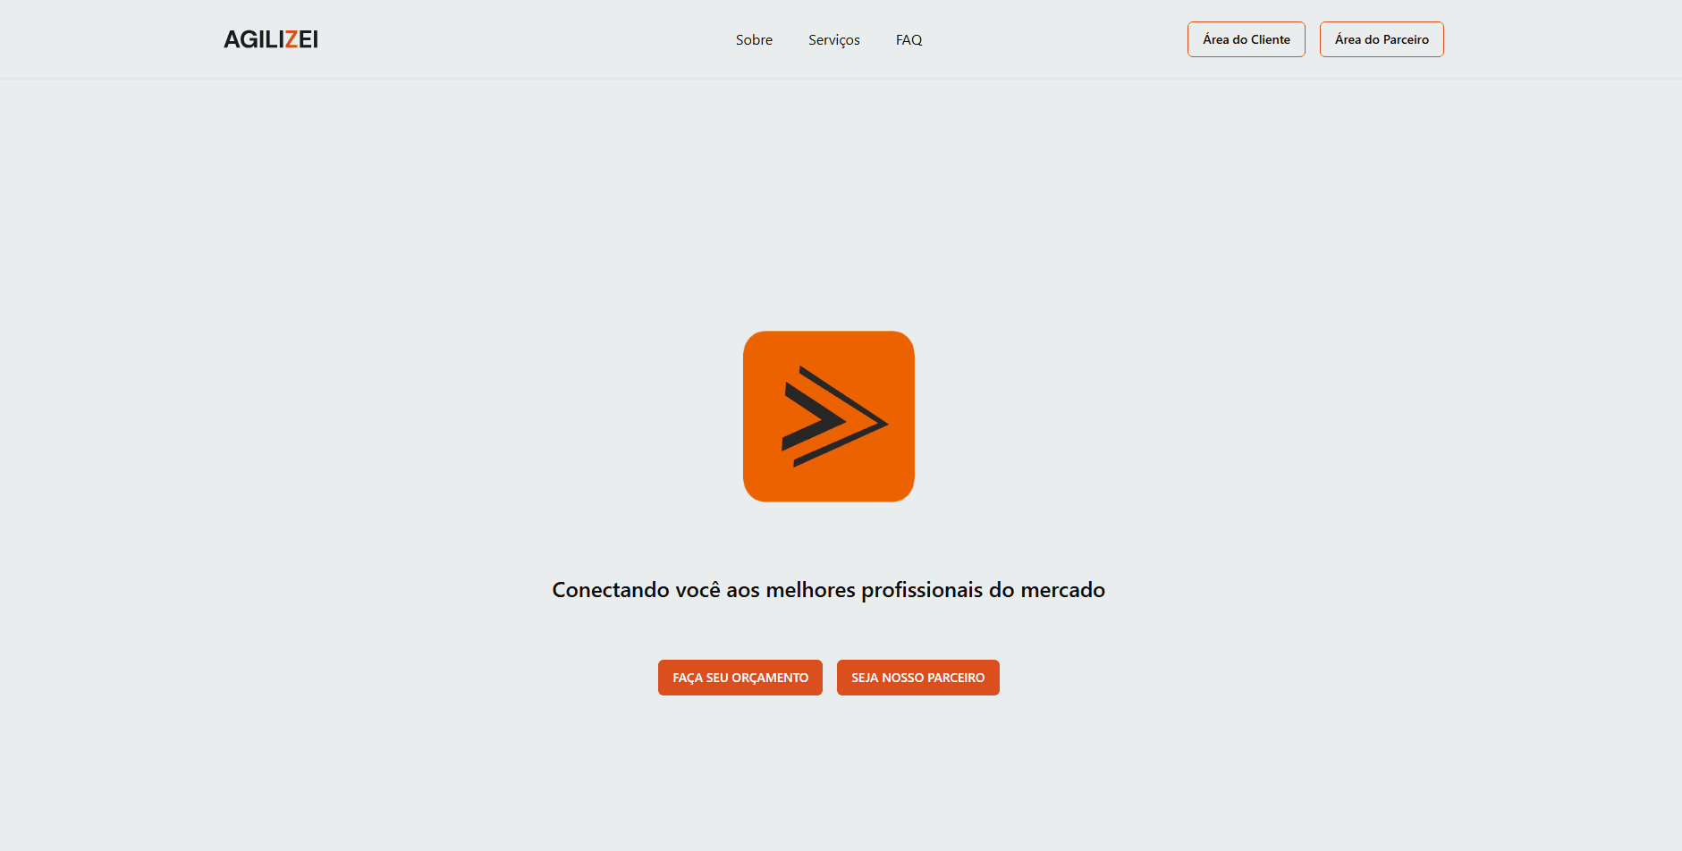Click the word 'ORÇAMENTO' on the orange button
Screen dimensions: 1682x851
[x=770, y=678]
